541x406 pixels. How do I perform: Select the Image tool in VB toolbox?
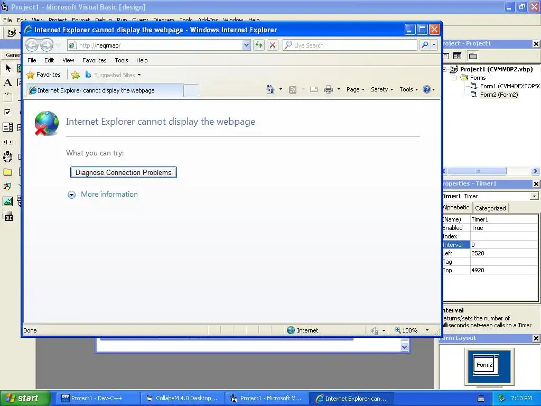tap(7, 201)
